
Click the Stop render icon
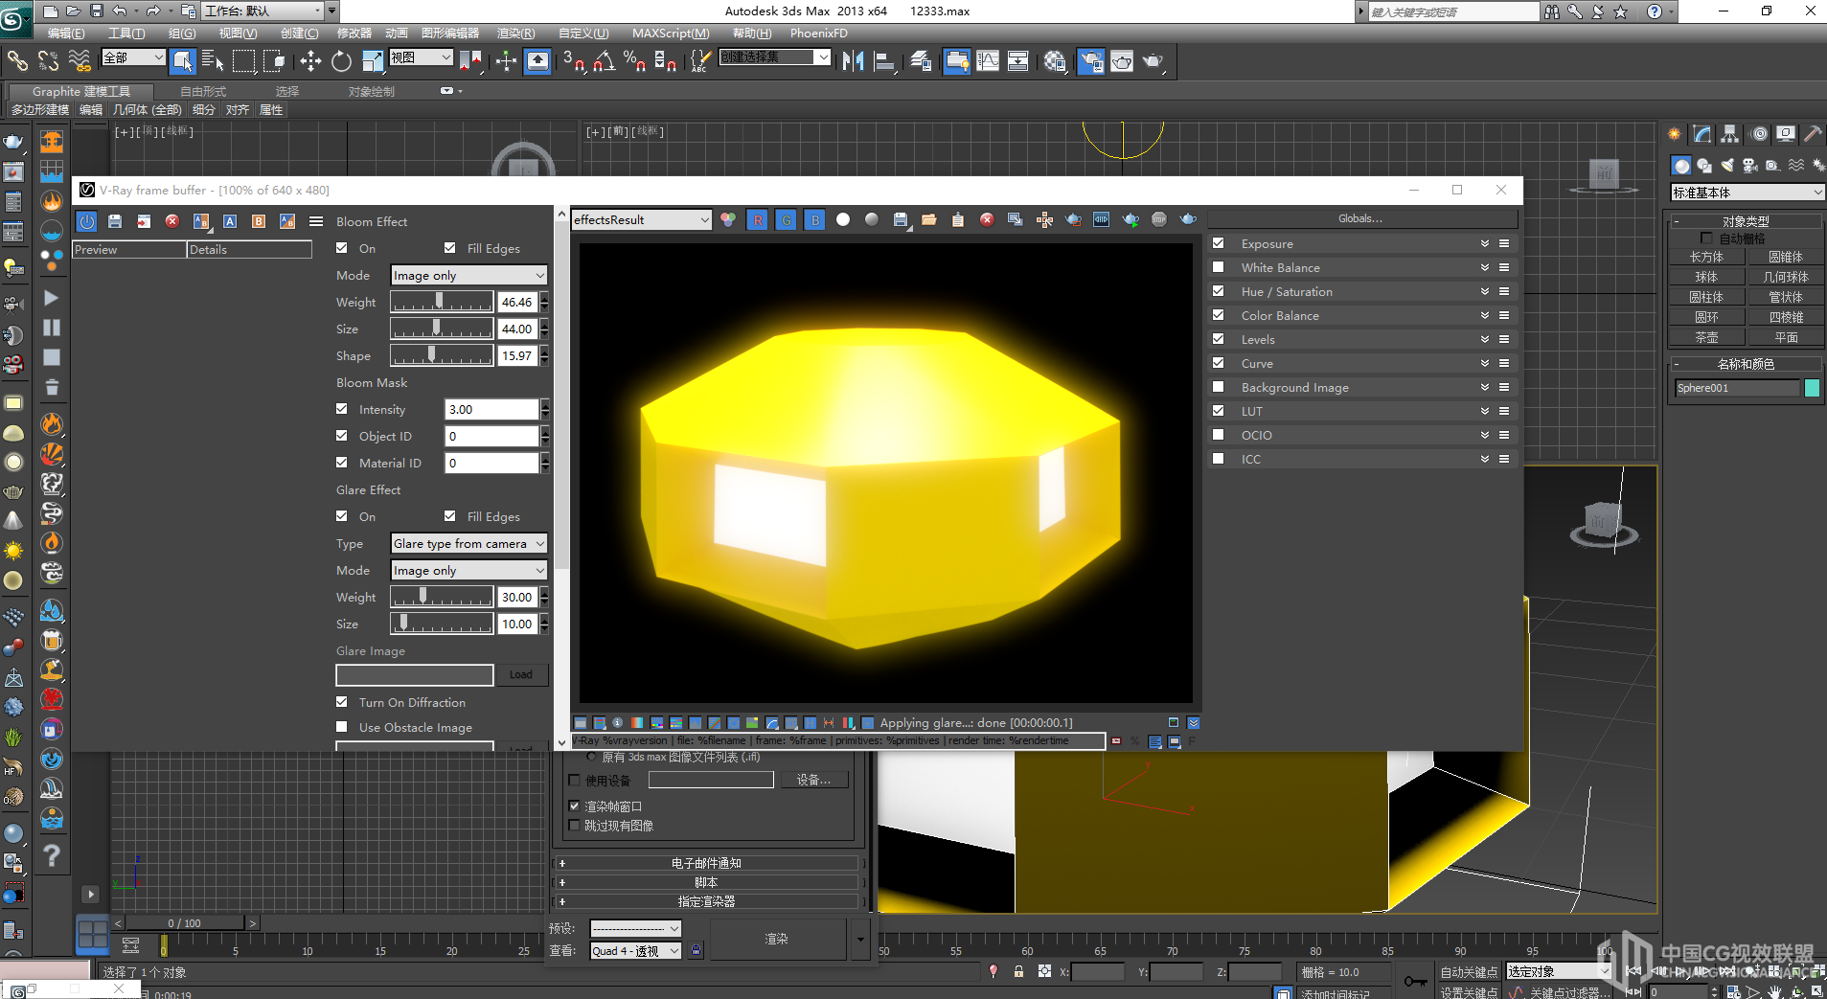1159,219
